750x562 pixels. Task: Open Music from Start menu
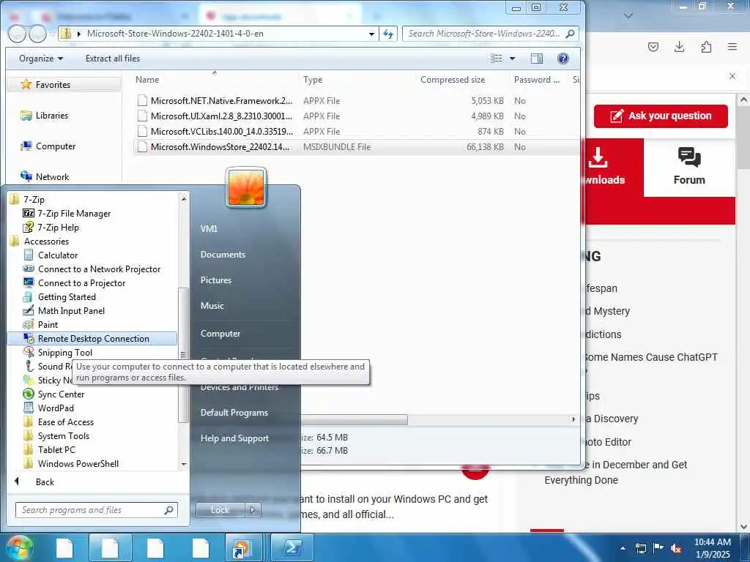(212, 305)
